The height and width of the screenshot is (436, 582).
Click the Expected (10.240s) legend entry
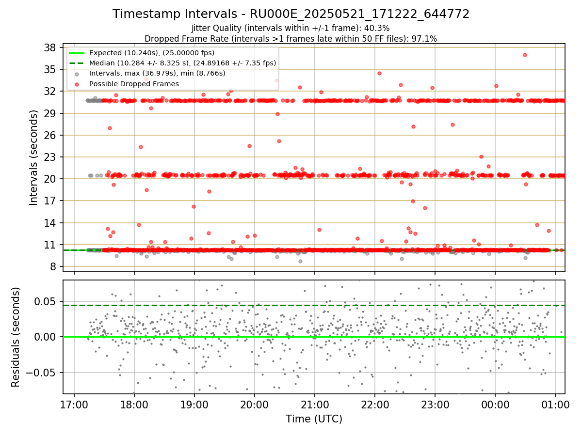coord(151,53)
